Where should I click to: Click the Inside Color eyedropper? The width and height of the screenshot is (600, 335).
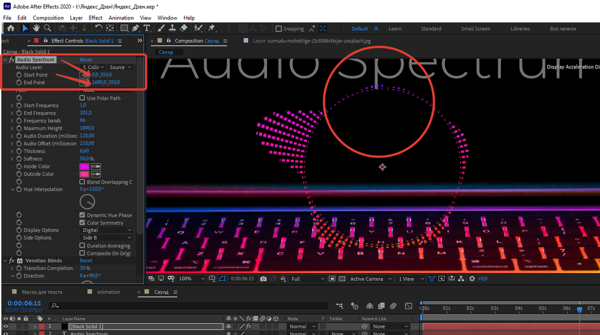95,167
